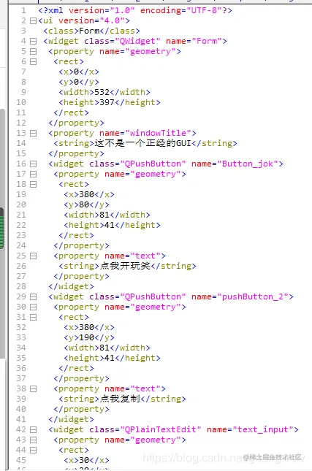The height and width of the screenshot is (471, 312).
Task: Collapse the rect fold marker on line 18
Action: click(x=34, y=184)
